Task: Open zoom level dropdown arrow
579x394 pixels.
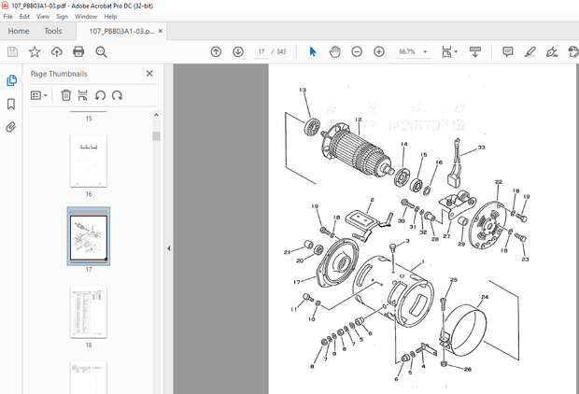Action: (425, 51)
